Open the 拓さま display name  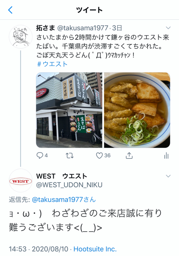point(46,28)
